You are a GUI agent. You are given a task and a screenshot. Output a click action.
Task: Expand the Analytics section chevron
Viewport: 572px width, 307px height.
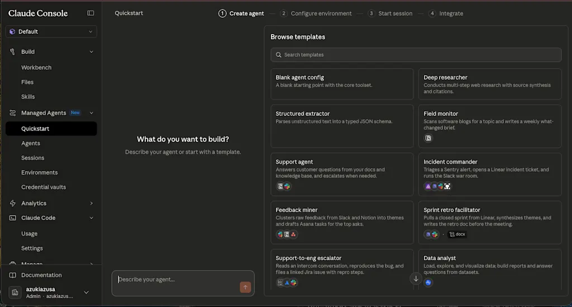tap(91, 203)
